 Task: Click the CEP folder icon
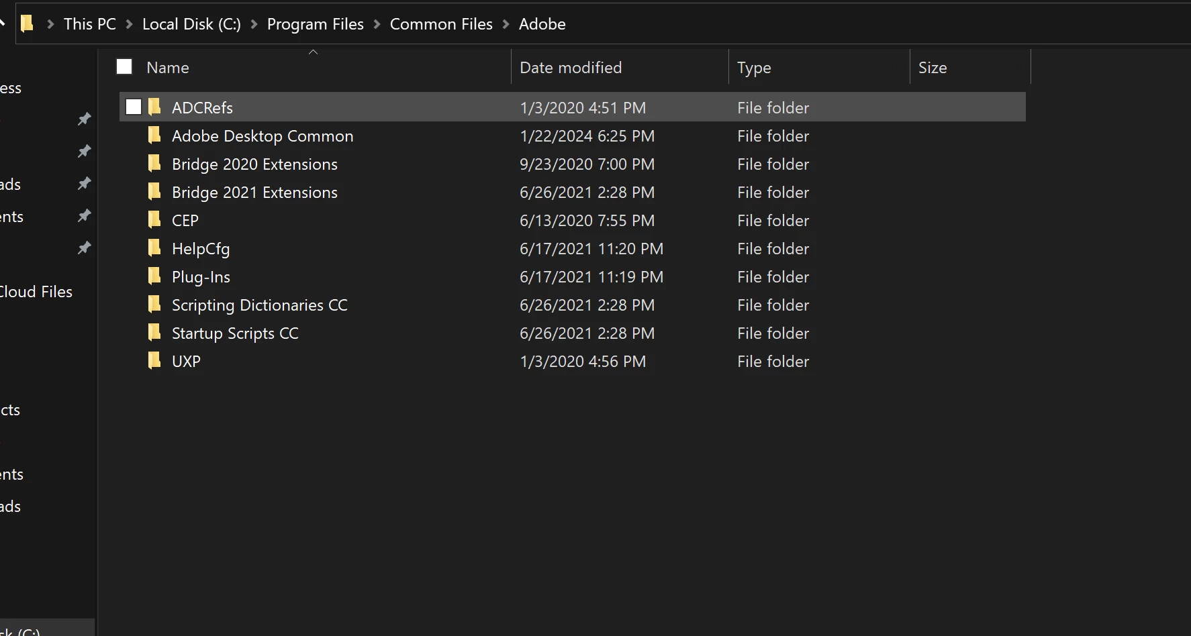(154, 219)
